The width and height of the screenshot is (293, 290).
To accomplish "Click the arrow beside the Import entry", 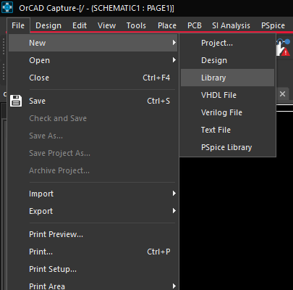I will coord(174,194).
